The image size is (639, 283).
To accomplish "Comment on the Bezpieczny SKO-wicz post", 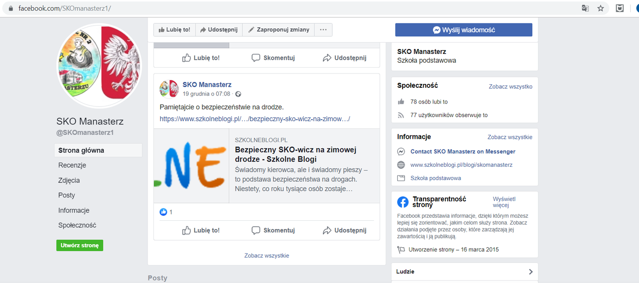I will coord(273,231).
